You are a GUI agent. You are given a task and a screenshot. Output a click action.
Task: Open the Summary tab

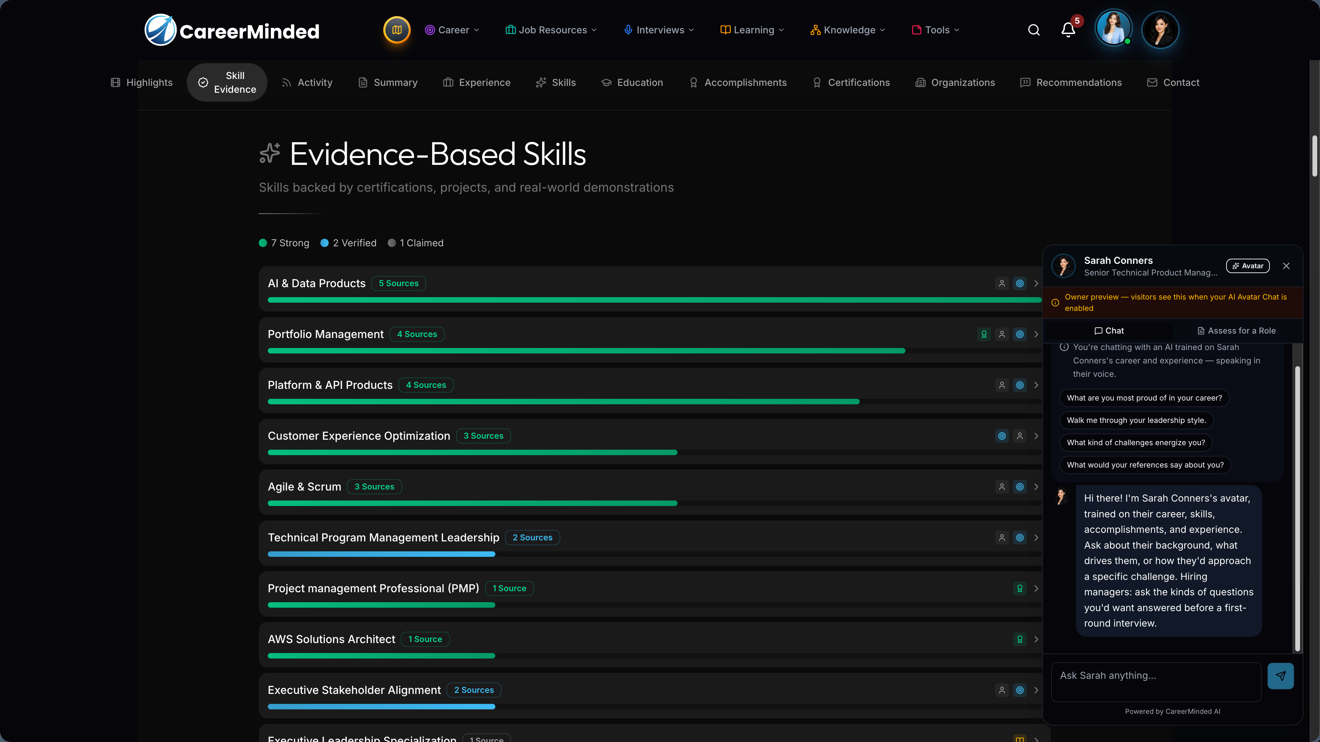point(387,82)
